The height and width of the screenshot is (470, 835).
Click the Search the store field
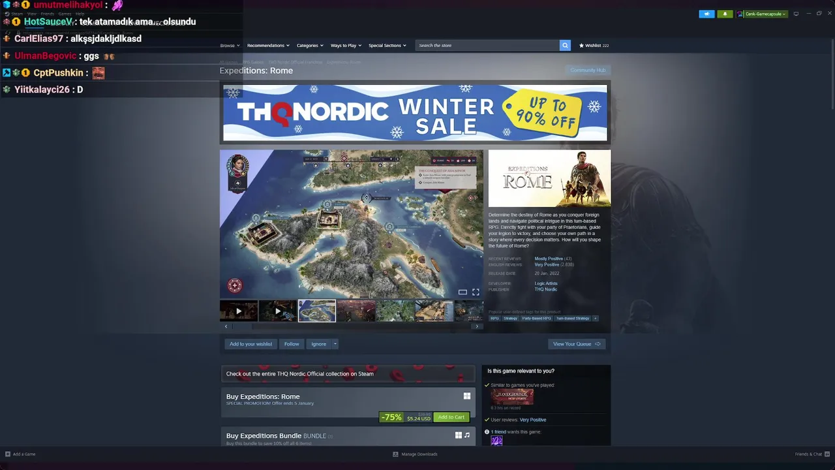[x=487, y=45]
